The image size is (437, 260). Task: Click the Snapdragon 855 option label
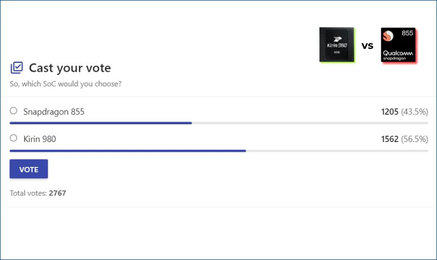pyautogui.click(x=54, y=112)
